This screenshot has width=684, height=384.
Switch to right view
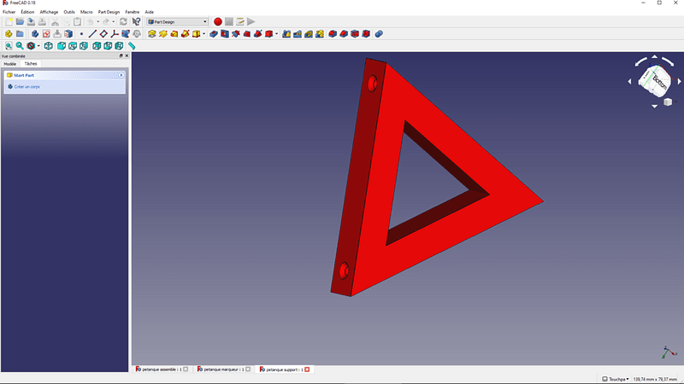[84, 46]
